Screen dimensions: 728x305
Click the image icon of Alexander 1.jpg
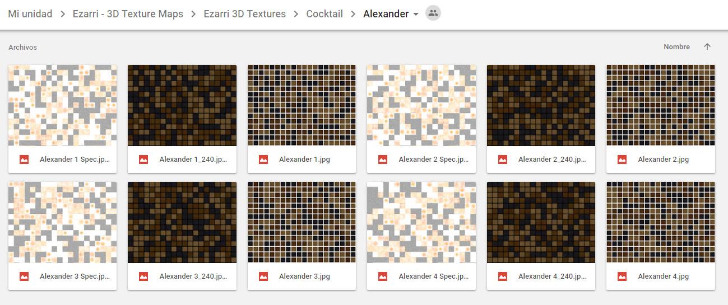pyautogui.click(x=263, y=159)
